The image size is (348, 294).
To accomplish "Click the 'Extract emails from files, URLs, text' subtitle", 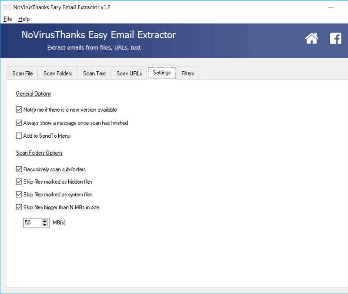I will 94,48.
